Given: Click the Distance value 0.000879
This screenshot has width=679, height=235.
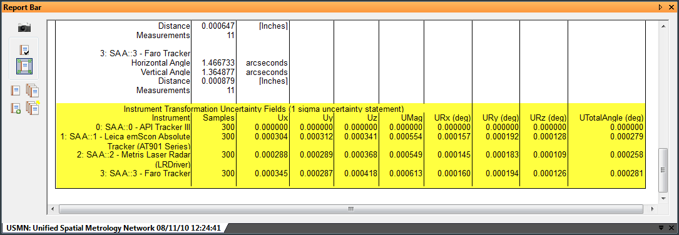Looking at the screenshot, I should click(x=218, y=81).
